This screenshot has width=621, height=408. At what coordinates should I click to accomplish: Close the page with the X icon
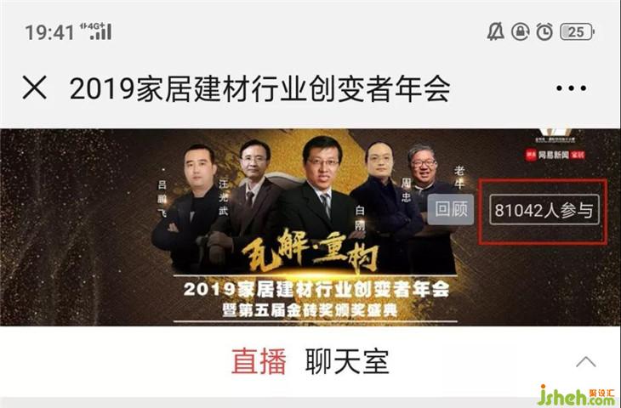(35, 88)
